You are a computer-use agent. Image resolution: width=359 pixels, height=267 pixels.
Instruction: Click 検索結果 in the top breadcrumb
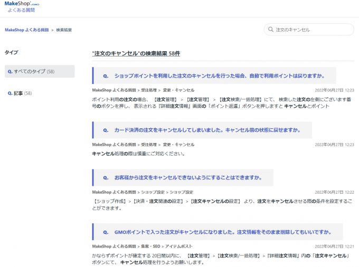click(64, 30)
